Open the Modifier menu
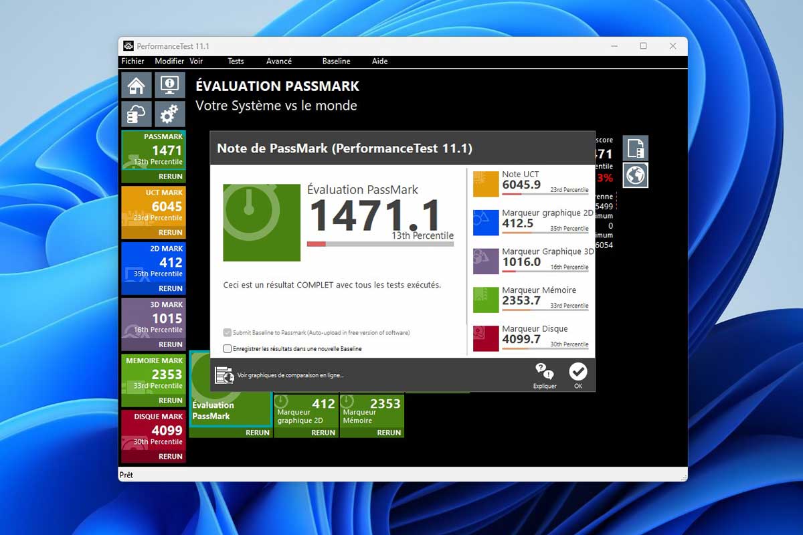 169,61
